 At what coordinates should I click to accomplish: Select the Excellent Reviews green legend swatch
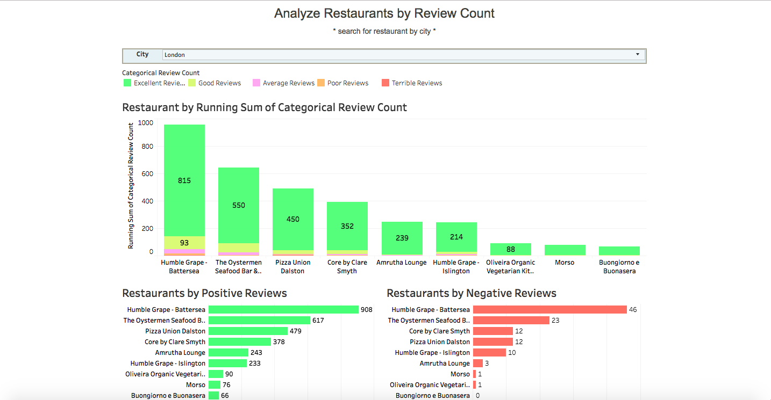point(127,83)
